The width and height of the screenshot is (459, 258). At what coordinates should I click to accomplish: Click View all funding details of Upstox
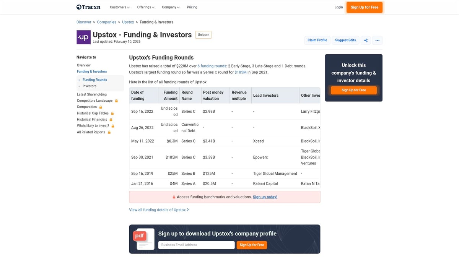(x=158, y=209)
